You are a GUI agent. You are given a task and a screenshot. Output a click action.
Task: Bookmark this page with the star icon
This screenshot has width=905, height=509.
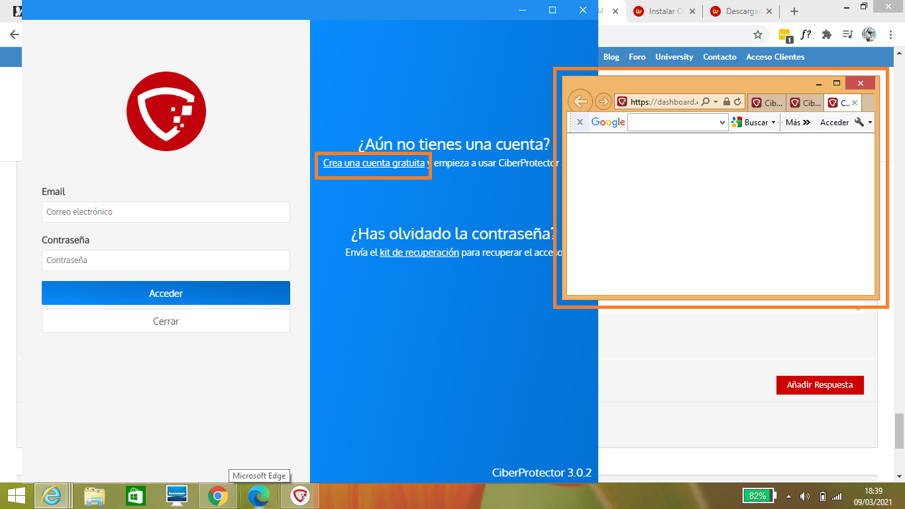[758, 34]
